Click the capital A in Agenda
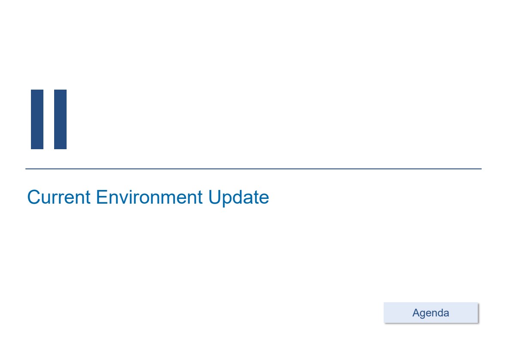Screen dimensions: 507x337 (416, 313)
